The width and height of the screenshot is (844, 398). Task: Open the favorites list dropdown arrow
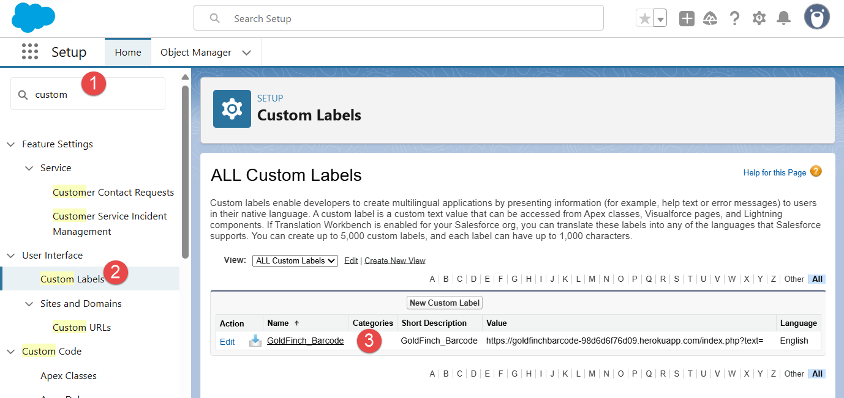tap(660, 18)
